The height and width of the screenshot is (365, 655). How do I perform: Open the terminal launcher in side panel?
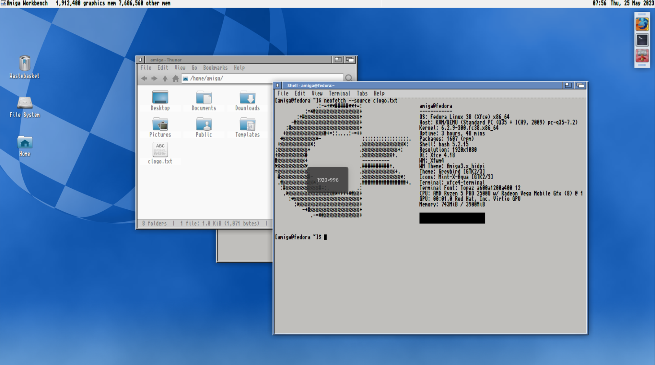[642, 40]
